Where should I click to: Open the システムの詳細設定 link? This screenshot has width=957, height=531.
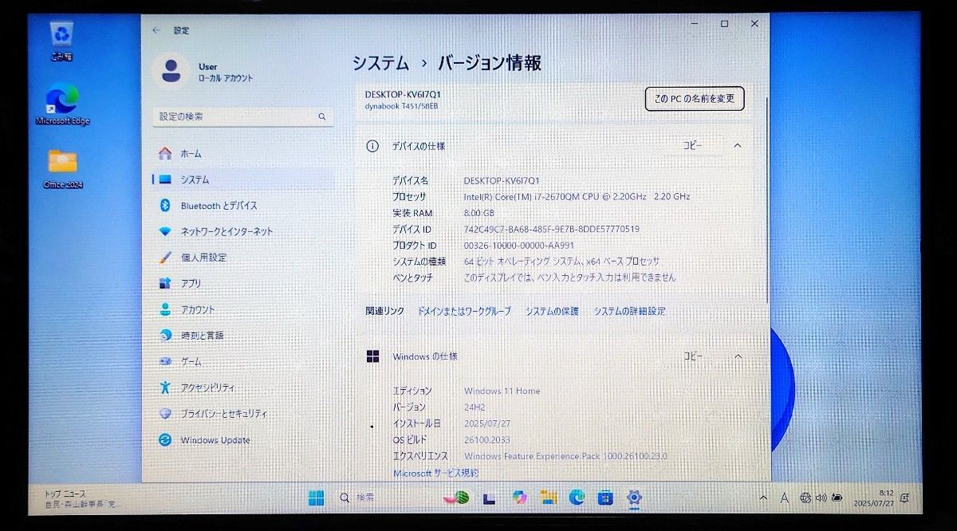[629, 311]
